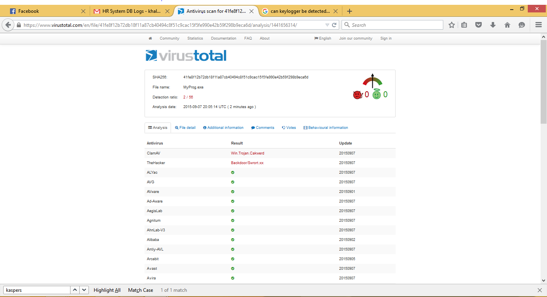
Task: Click scrollbar down arrow
Action: [543, 281]
